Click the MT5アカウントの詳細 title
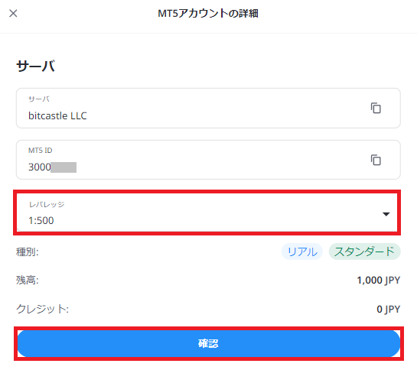Viewport: 417px width, 370px height. click(208, 13)
